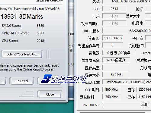Click the 1200 MHz memory clock field

pyautogui.click(x=144, y=89)
